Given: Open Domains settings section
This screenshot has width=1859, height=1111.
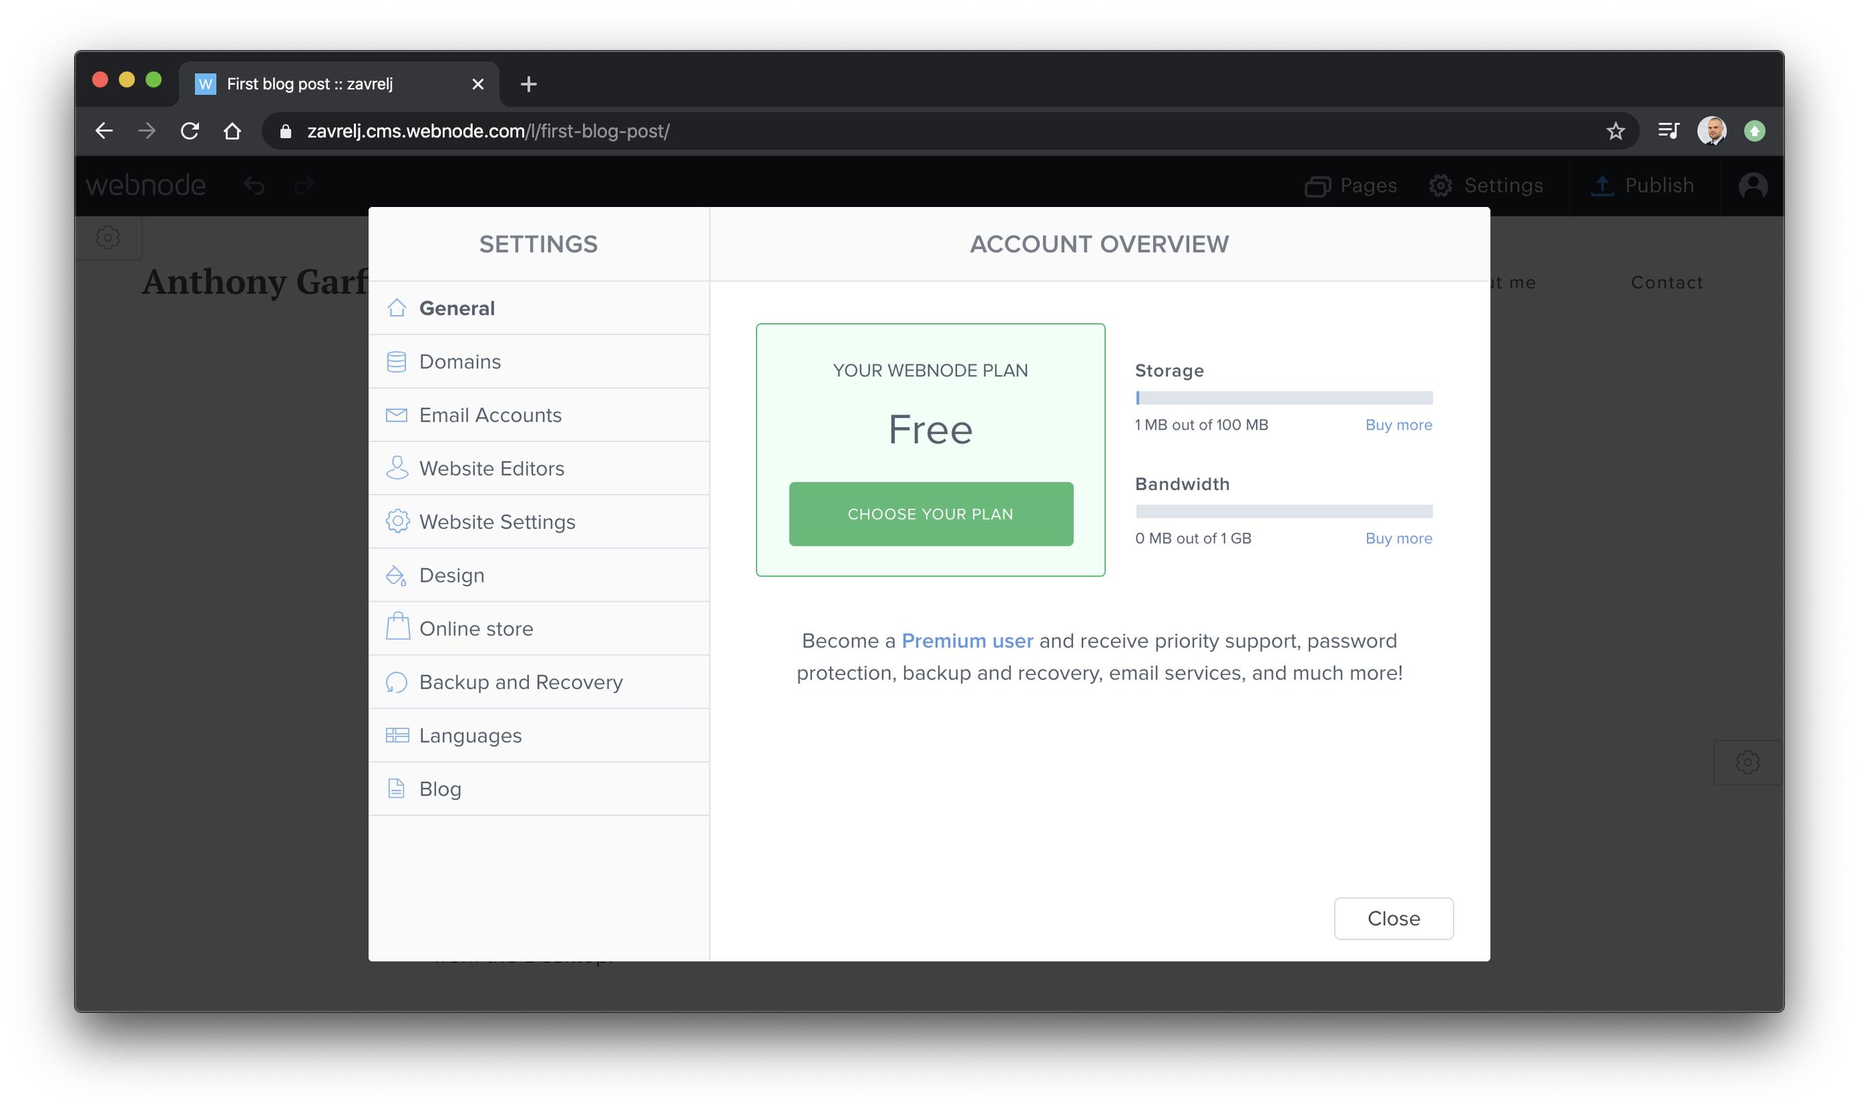Looking at the screenshot, I should (539, 361).
